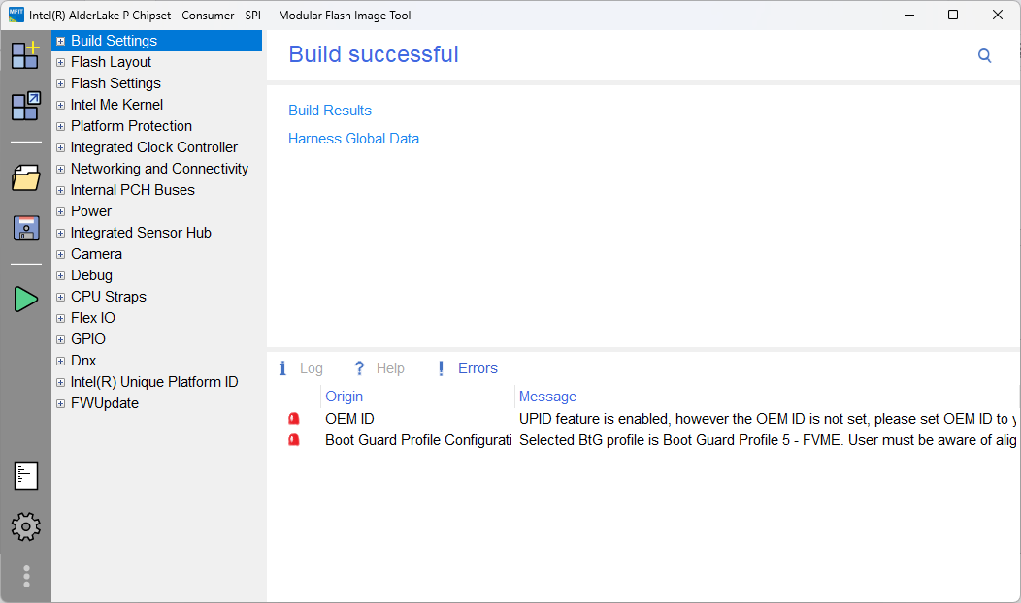Viewport: 1021px width, 603px height.
Task: Select Networking and Connectivity in the tree
Action: tap(159, 169)
